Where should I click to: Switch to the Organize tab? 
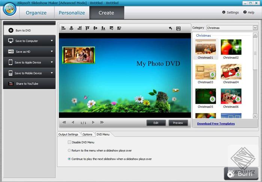36,13
